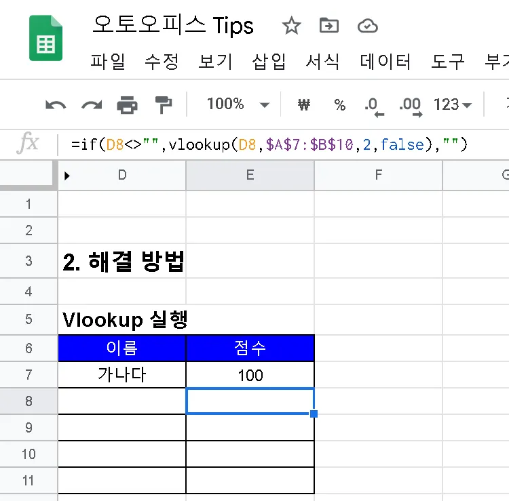Select cell with value 100
The image size is (509, 501).
(250, 375)
